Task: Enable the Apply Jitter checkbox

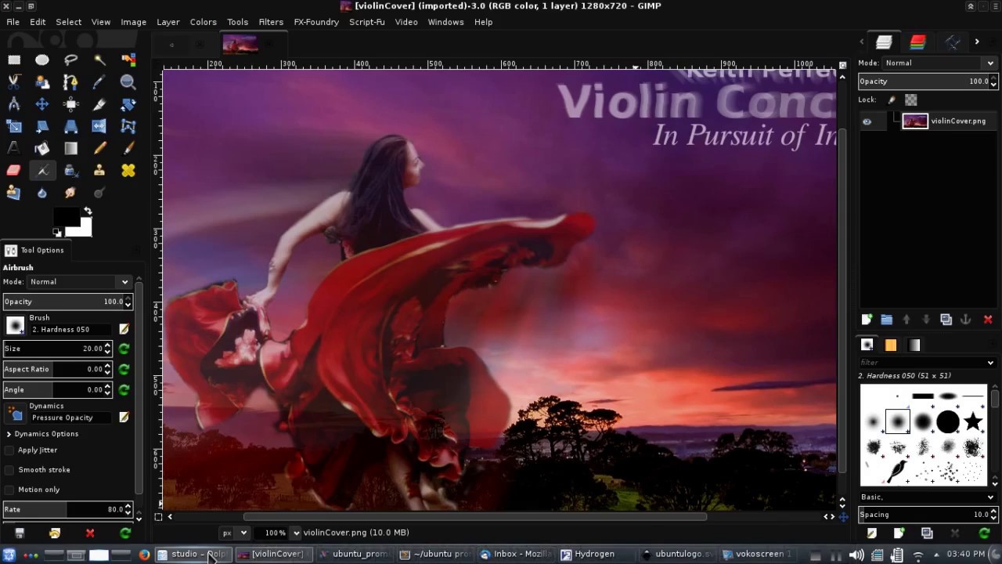Action: (9, 450)
